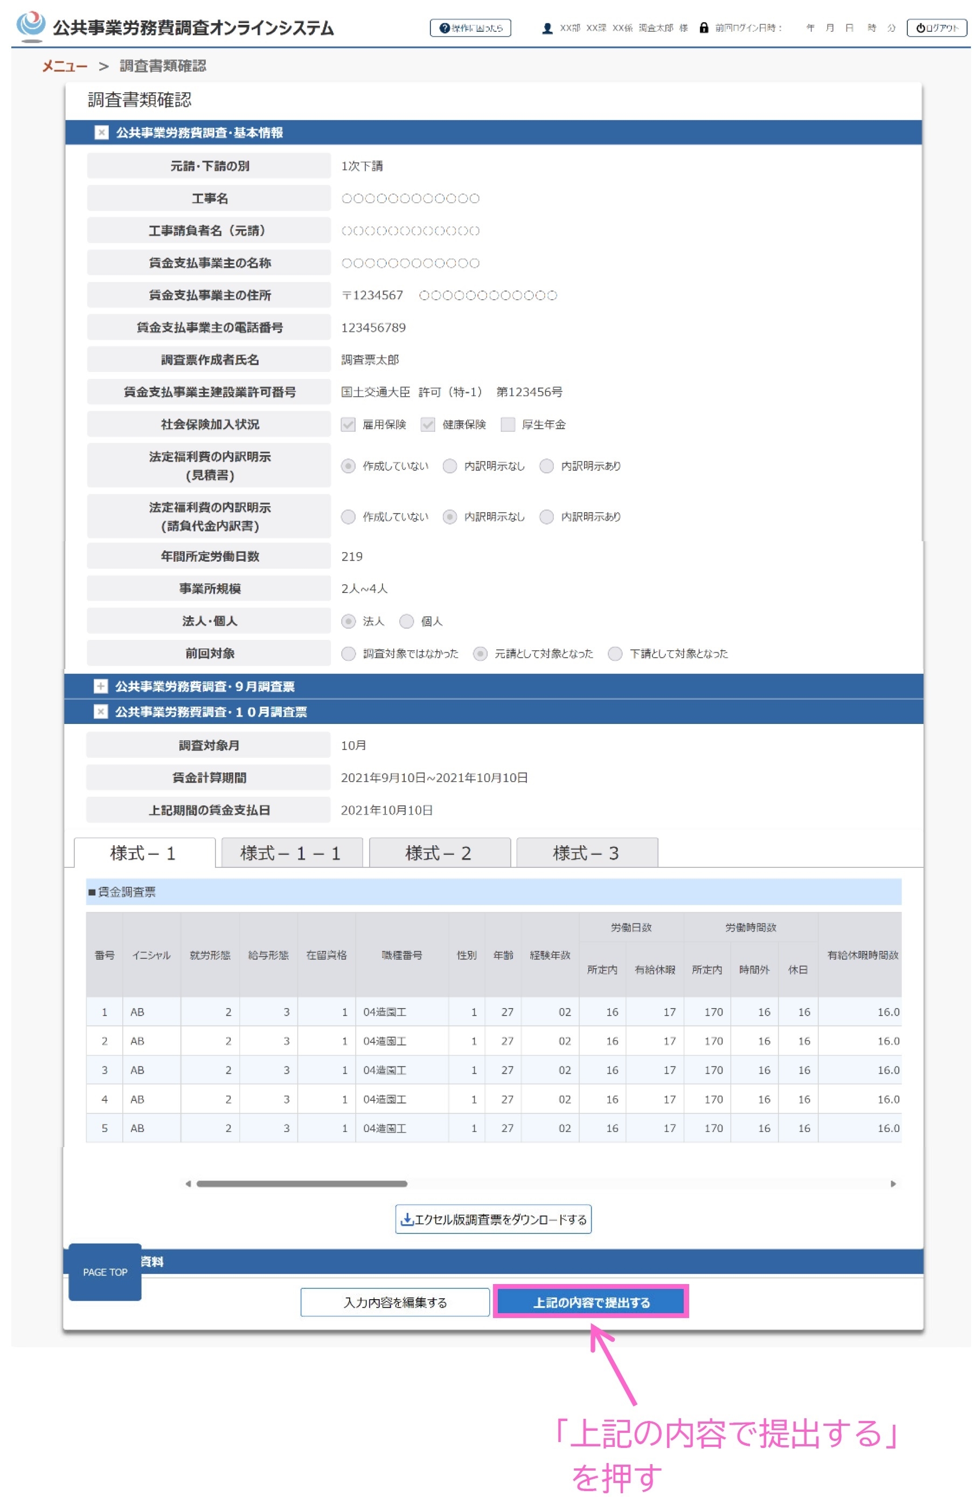Click the 2人~4人 事業所規模 value
The height and width of the screenshot is (1497, 972).
point(364,588)
